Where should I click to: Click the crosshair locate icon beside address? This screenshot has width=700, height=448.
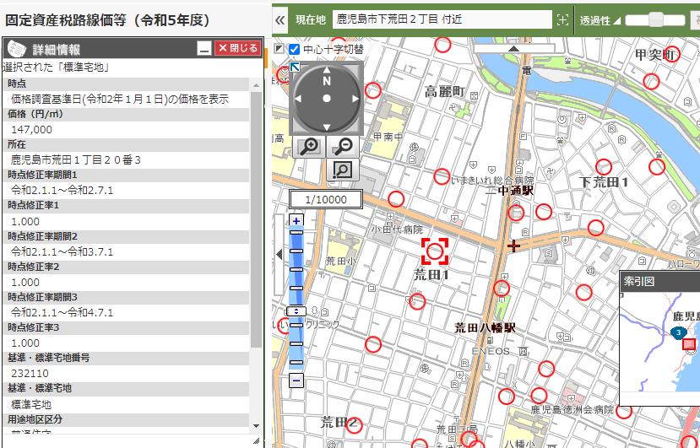[563, 19]
